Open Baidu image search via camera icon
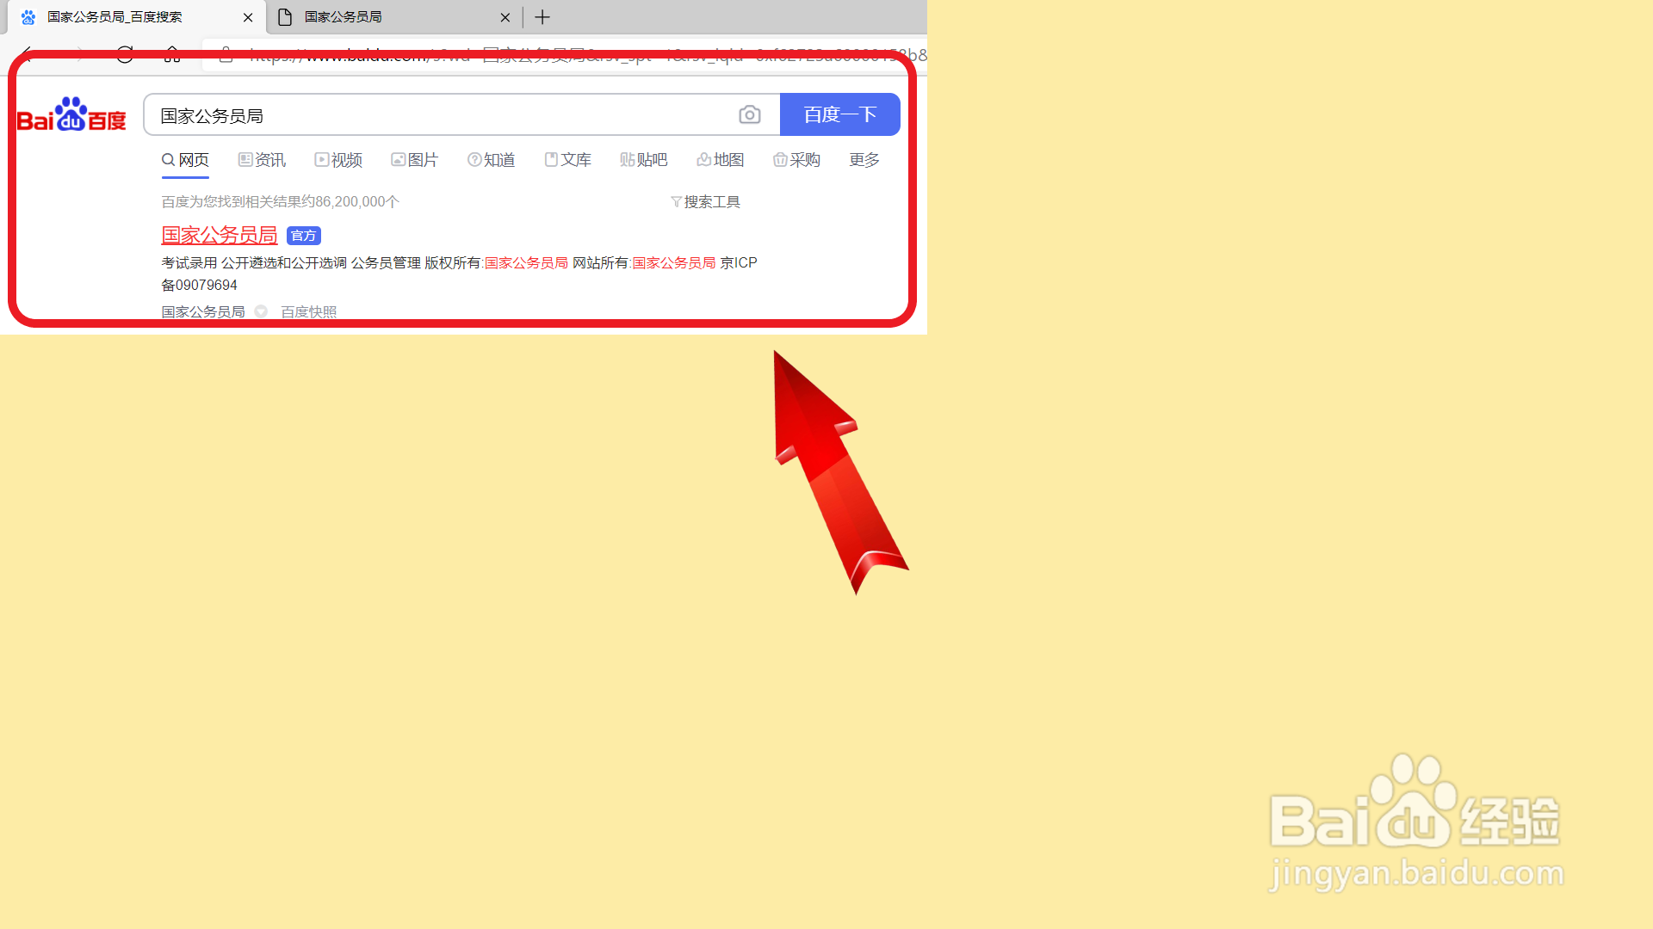1653x929 pixels. click(749, 114)
